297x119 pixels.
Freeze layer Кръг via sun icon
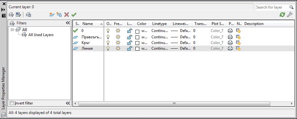click(x=118, y=43)
